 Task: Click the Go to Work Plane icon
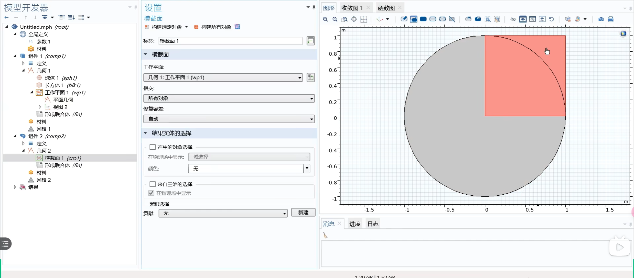click(x=310, y=77)
